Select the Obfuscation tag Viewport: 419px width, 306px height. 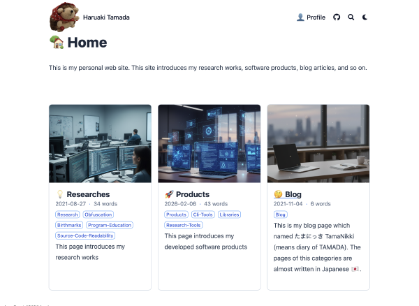pyautogui.click(x=98, y=214)
